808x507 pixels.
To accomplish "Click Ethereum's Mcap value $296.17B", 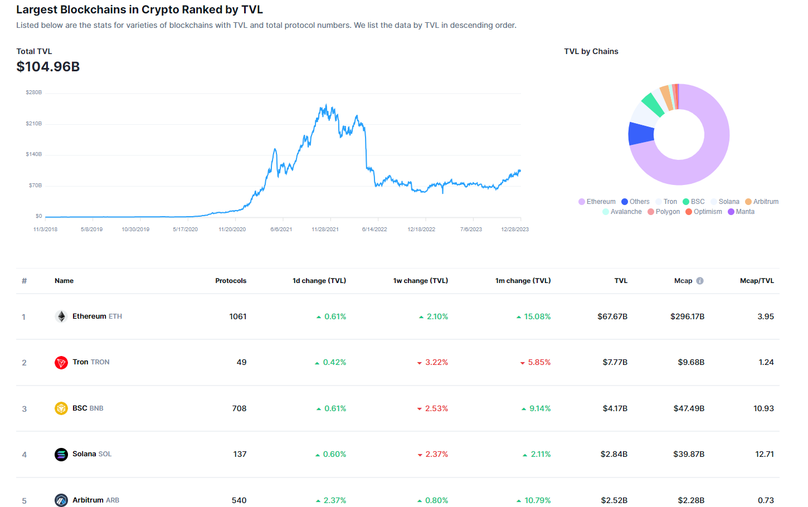I will pyautogui.click(x=687, y=316).
